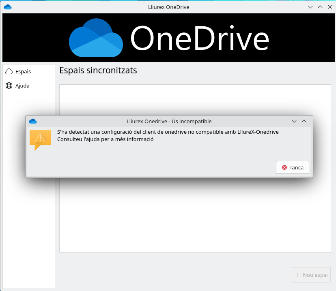
Task: Click the red X icon inside the Tanca button
Action: [x=284, y=167]
